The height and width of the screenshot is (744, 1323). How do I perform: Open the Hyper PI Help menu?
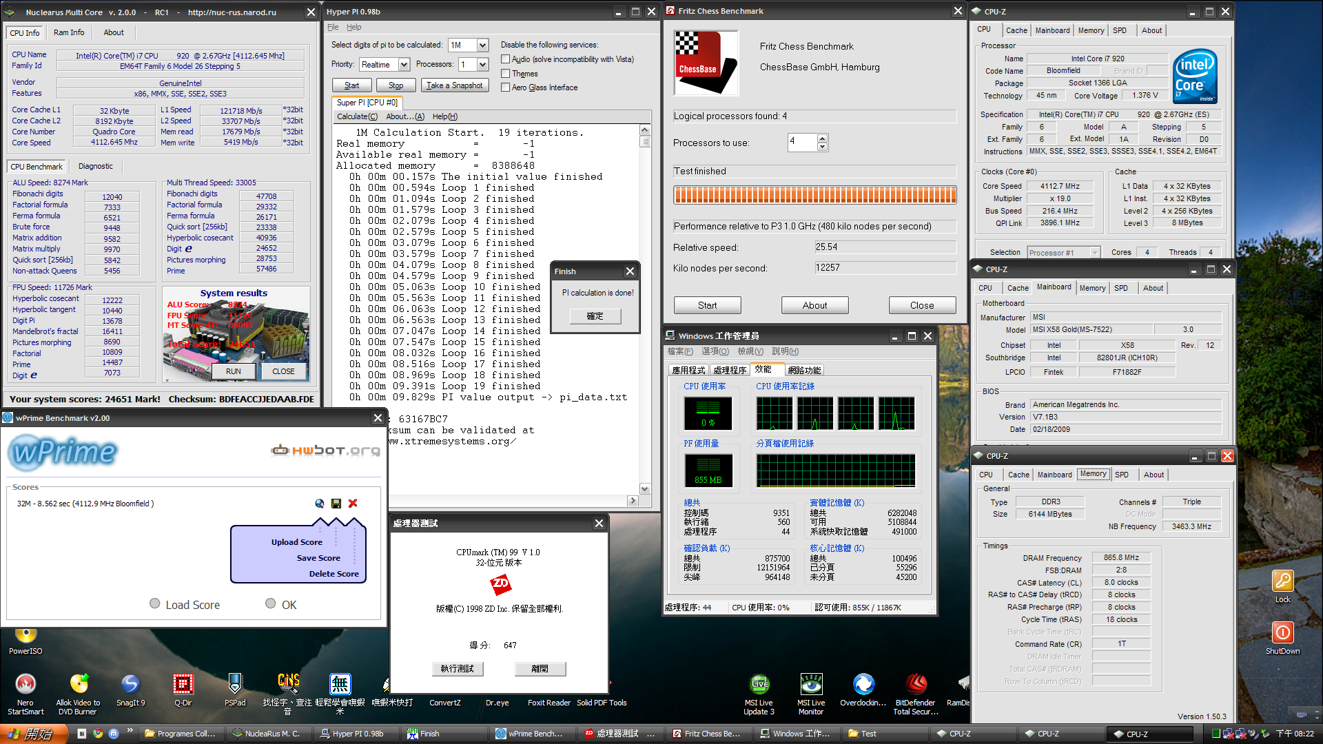pyautogui.click(x=353, y=28)
